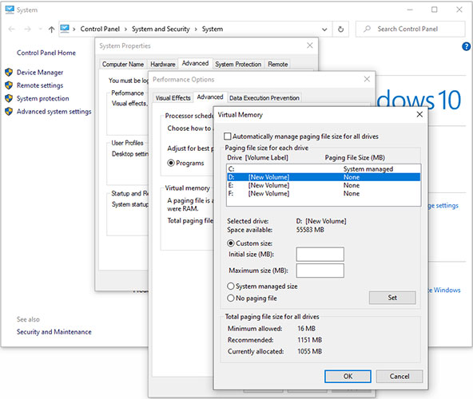Click the Back arrow in System window
473x399 pixels.
(12, 29)
